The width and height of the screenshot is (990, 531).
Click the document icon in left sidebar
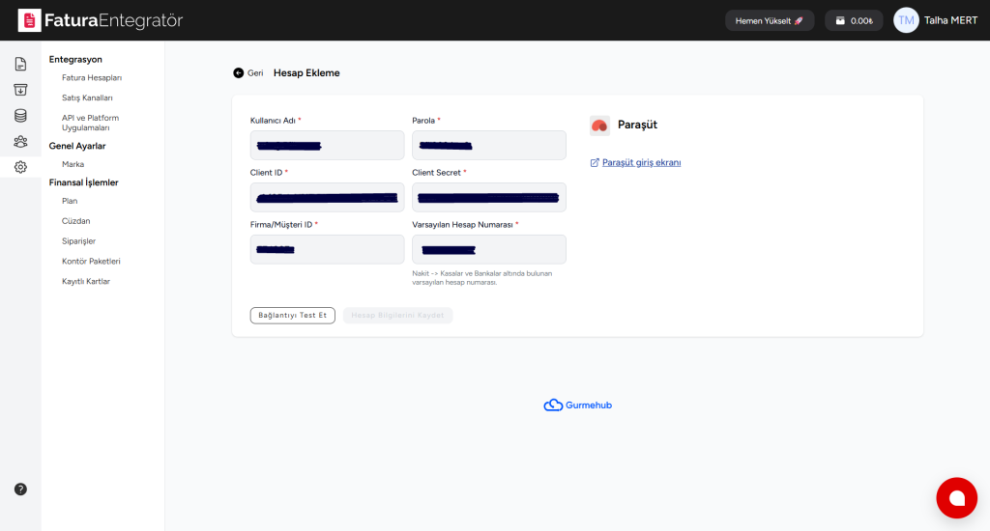tap(20, 64)
